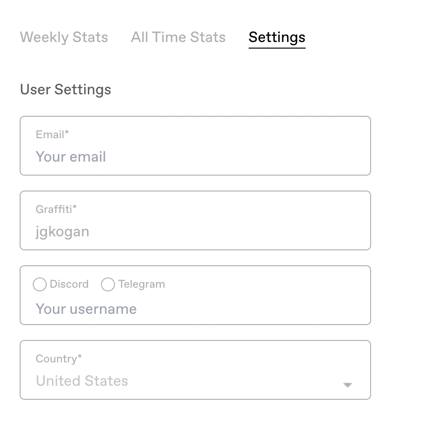Click the Email input field
Image resolution: width=444 pixels, height=425 pixels.
coord(195,156)
